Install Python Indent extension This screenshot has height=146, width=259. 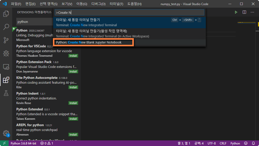click(73, 103)
